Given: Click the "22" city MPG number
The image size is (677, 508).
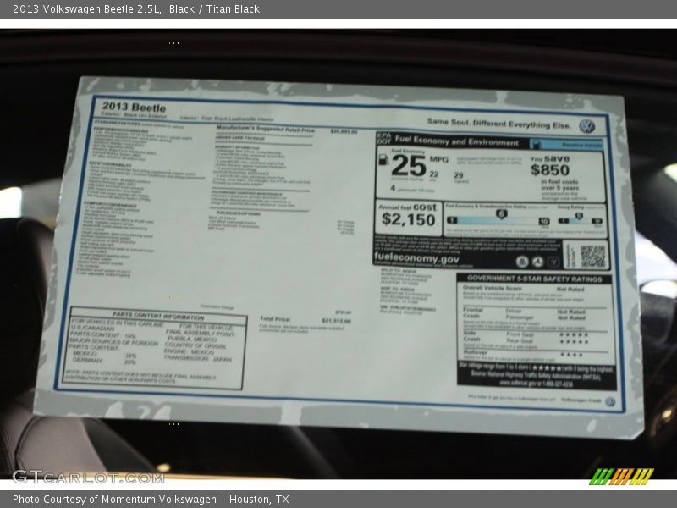Looking at the screenshot, I should tap(433, 174).
